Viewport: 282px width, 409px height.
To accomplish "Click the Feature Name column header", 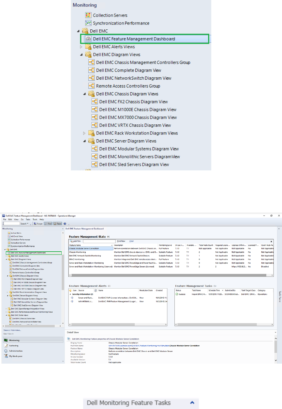I will [x=91, y=245].
